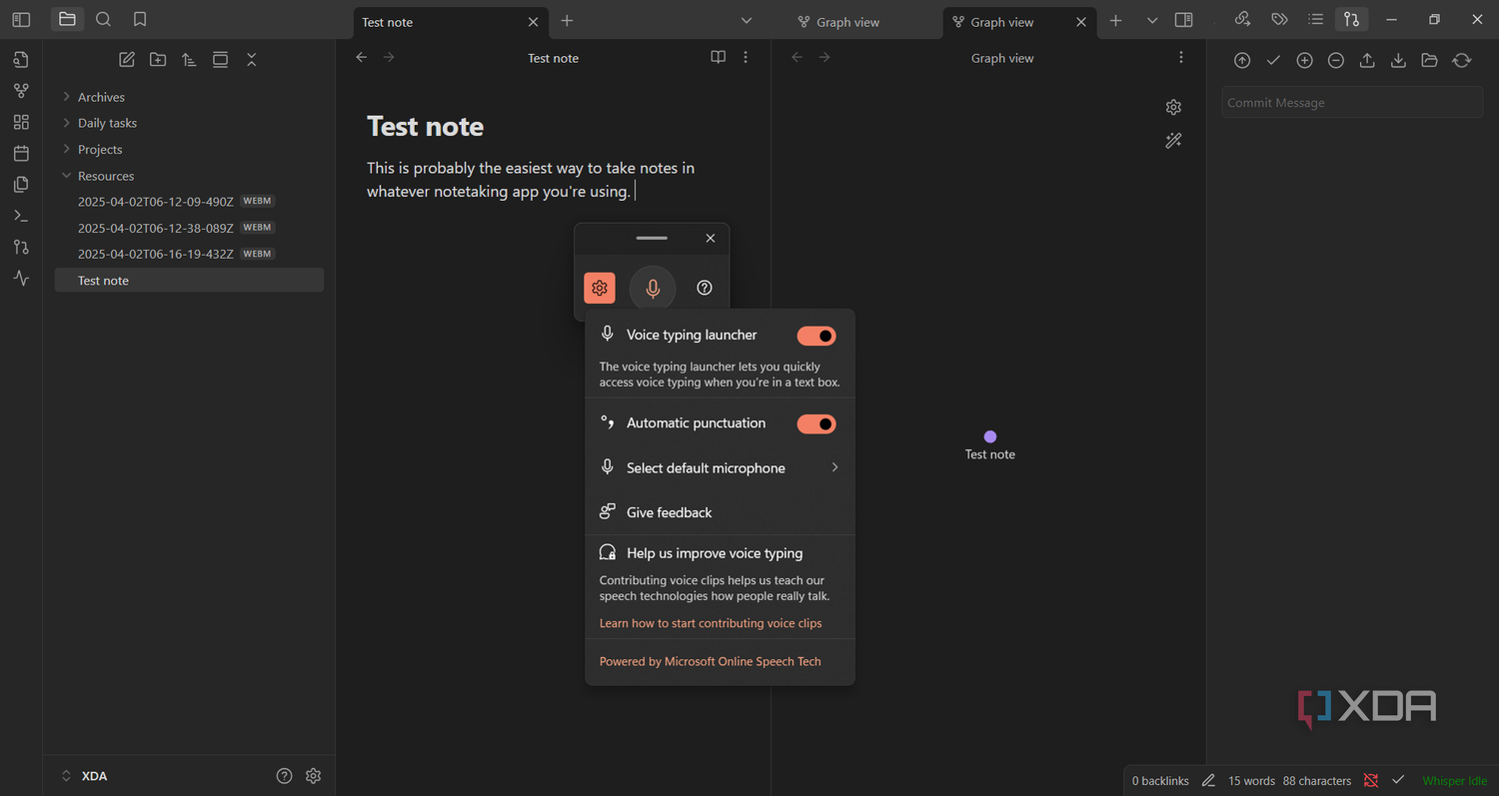Click Give feedback in voice typing settings
Screen dimensions: 1499x796
[x=720, y=512]
